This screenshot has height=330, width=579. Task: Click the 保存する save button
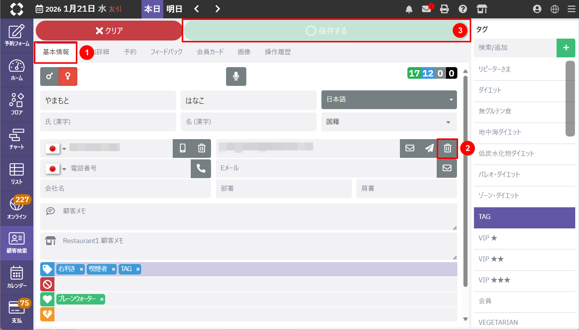[326, 31]
